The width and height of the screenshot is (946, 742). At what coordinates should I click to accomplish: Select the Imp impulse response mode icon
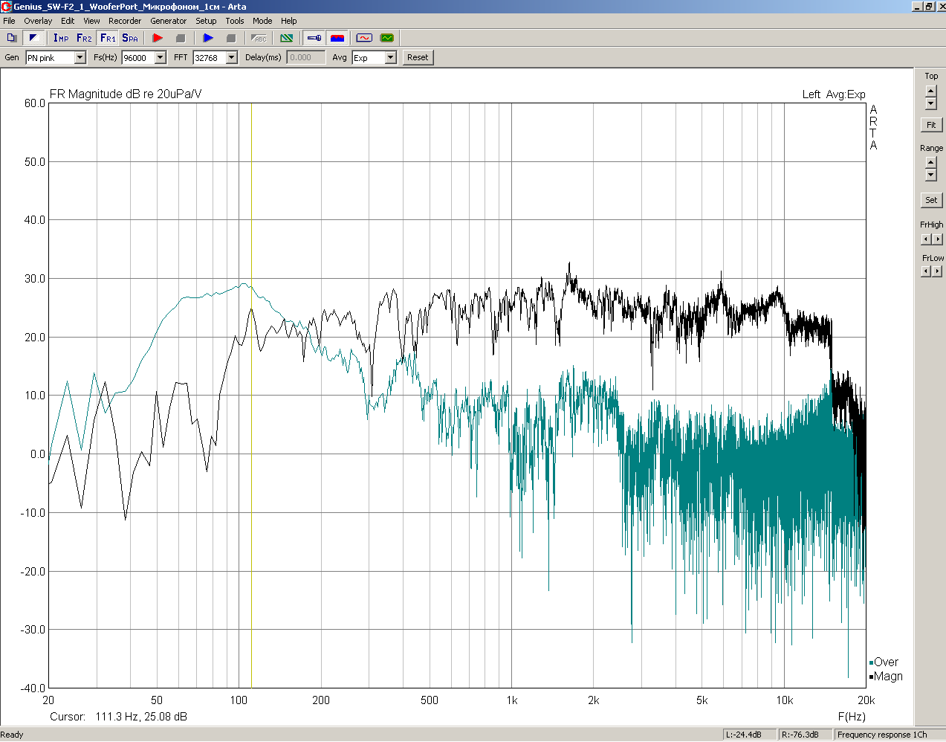pyautogui.click(x=61, y=38)
